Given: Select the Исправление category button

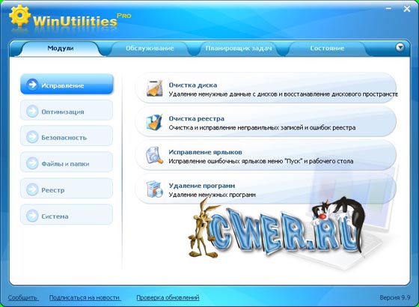Looking at the screenshot, I should pos(67,85).
